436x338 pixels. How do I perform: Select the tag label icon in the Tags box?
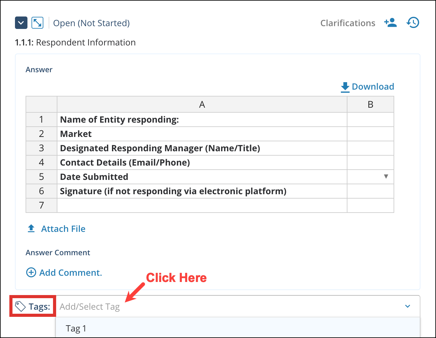point(20,306)
